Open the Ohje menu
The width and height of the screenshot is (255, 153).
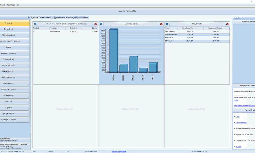(18, 5)
